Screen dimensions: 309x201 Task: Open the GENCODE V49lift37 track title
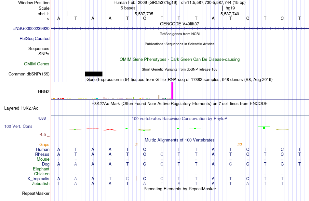click(x=180, y=24)
